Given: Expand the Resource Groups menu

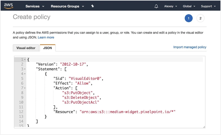Looking at the screenshot, I should pyautogui.click(x=67, y=6).
